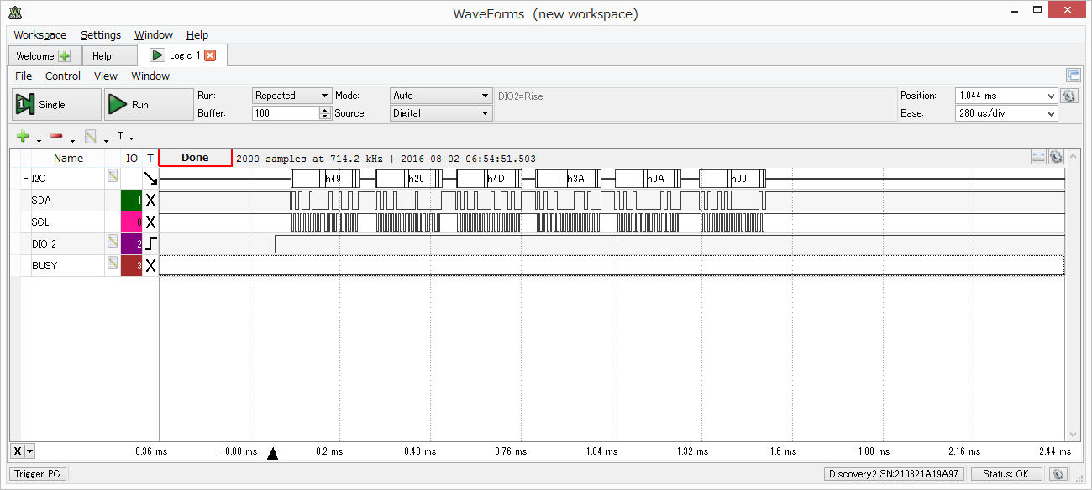Click the DIO 2 purple color swatch
This screenshot has height=490, width=1092.
click(x=131, y=244)
